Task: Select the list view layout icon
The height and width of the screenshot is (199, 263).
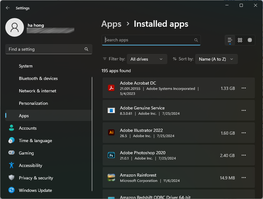Action: 230,40
